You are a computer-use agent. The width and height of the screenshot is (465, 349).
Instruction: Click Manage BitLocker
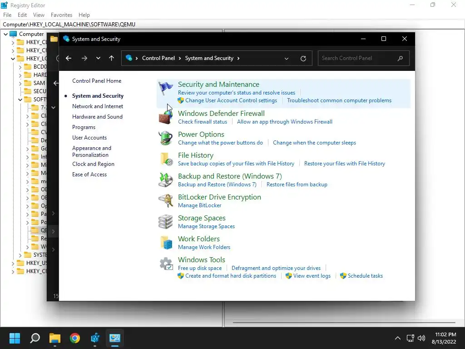(200, 205)
